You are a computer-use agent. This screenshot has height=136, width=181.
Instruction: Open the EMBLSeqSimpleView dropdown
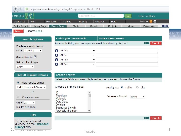pyautogui.click(x=31, y=87)
